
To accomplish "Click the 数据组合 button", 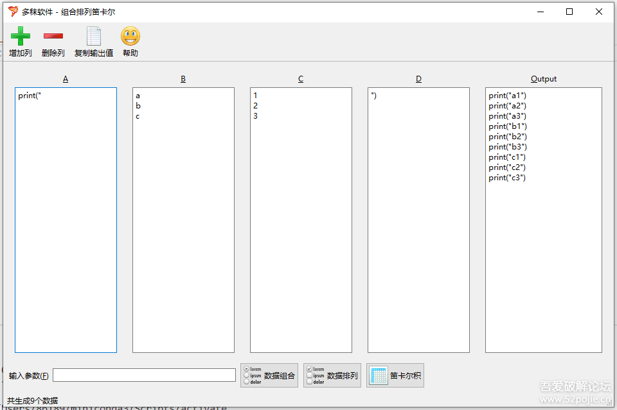I will click(269, 375).
